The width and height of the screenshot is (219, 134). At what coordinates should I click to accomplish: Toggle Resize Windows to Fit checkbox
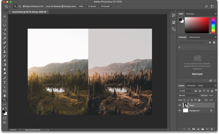point(24,7)
